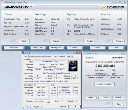The width and height of the screenshot is (128, 110).
Task: Click the Details... button under System
Action: click(x=89, y=41)
